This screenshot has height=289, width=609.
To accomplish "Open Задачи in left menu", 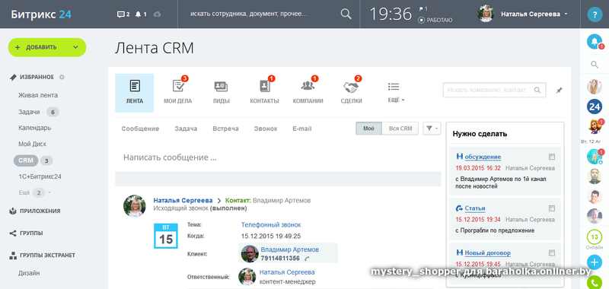I will [x=29, y=112].
